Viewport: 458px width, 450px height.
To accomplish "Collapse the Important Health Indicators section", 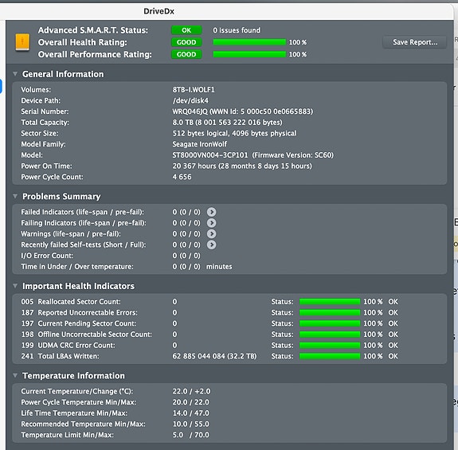I will tap(15, 286).
